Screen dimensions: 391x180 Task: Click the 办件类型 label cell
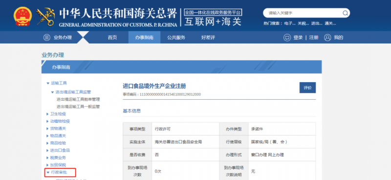234,129
